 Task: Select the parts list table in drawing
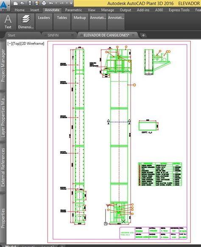(x=160, y=174)
